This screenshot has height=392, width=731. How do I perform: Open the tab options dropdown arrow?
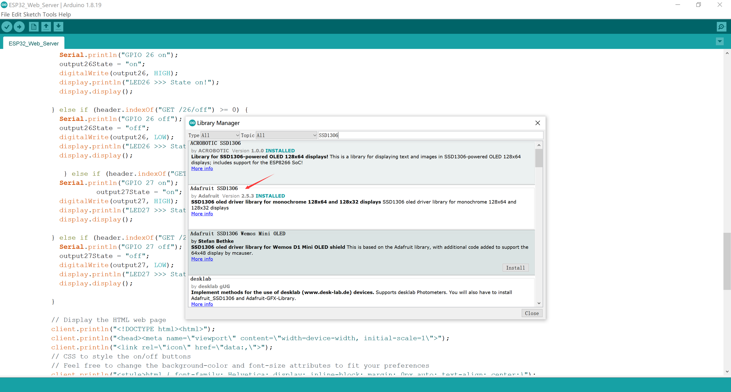click(720, 41)
